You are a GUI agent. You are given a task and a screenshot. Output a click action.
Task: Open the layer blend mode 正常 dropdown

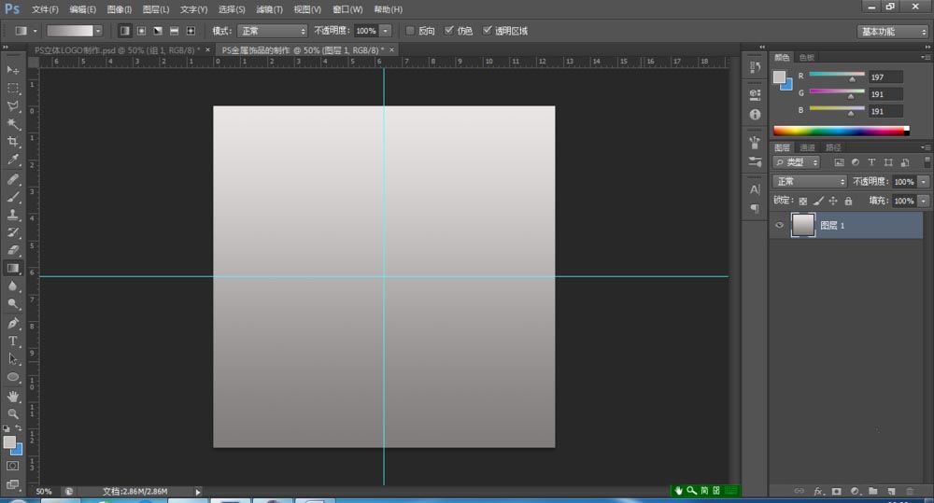pyautogui.click(x=810, y=182)
